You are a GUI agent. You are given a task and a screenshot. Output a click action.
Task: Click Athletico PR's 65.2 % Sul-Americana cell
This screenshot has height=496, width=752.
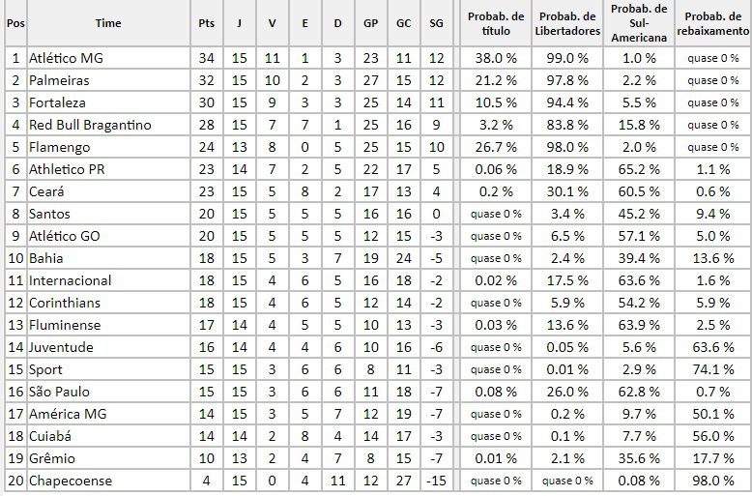[x=639, y=169]
